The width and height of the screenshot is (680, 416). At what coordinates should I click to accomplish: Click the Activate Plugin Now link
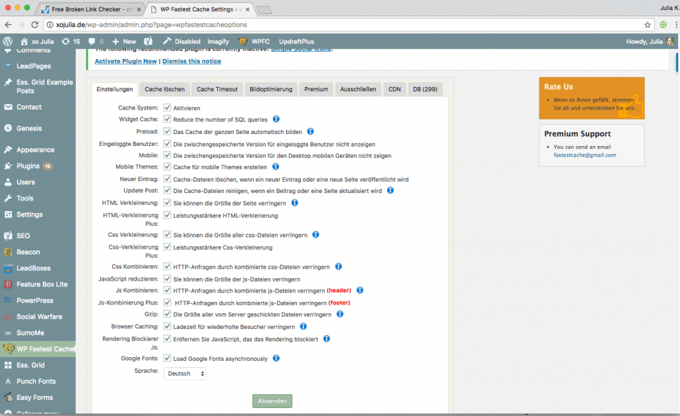click(x=126, y=60)
